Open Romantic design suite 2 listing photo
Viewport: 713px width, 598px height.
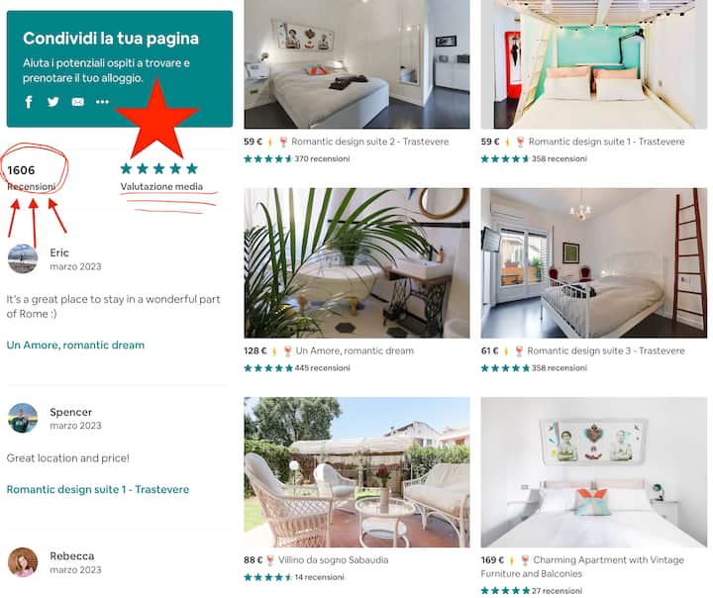[356, 64]
